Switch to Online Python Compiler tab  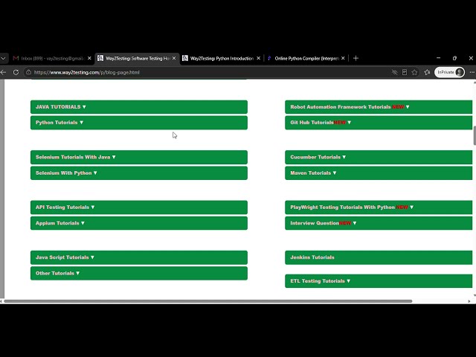306,58
